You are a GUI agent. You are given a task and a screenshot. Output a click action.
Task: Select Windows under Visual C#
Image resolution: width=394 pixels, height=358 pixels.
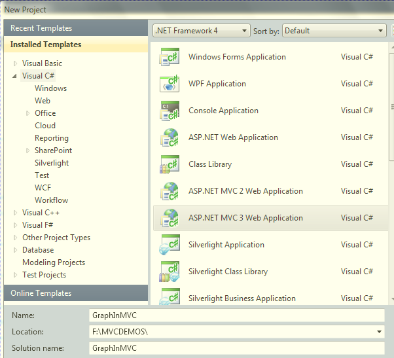(51, 88)
